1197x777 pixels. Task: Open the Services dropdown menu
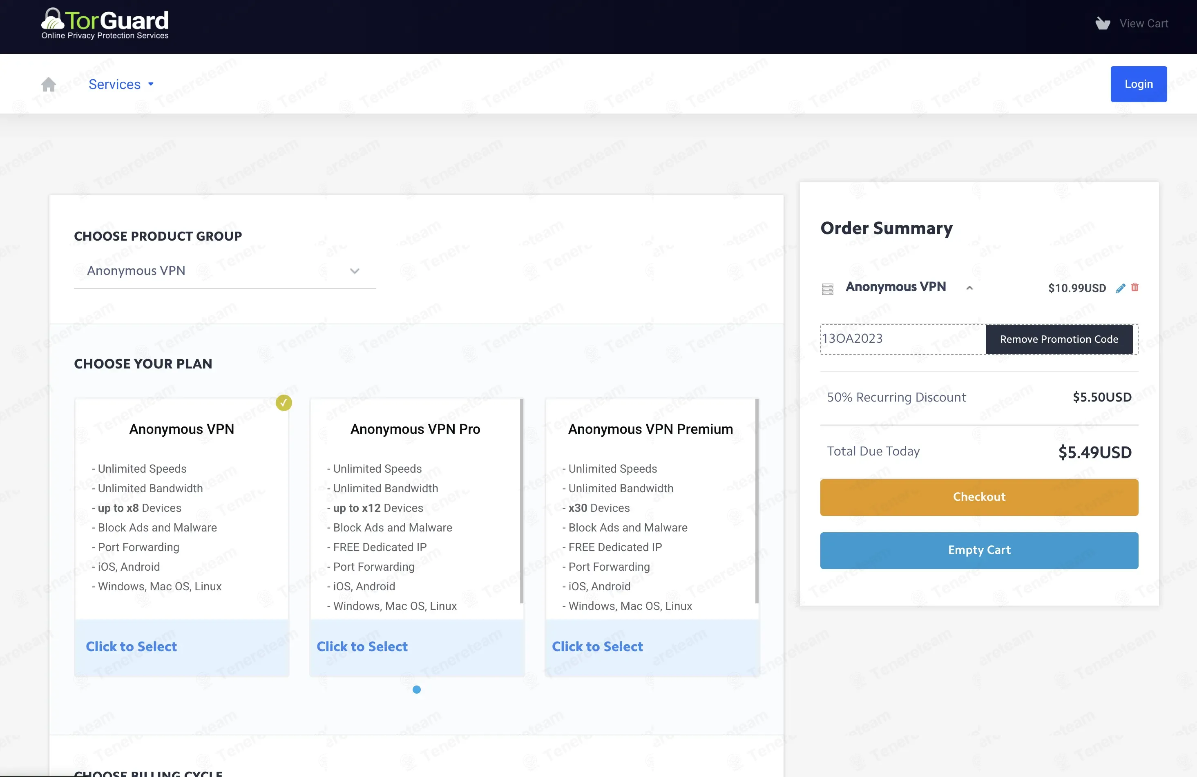point(121,84)
